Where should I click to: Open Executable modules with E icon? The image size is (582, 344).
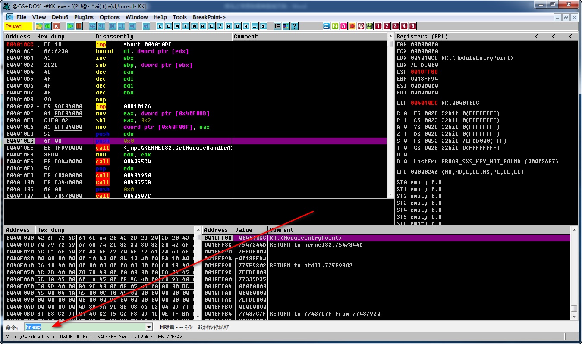click(168, 26)
